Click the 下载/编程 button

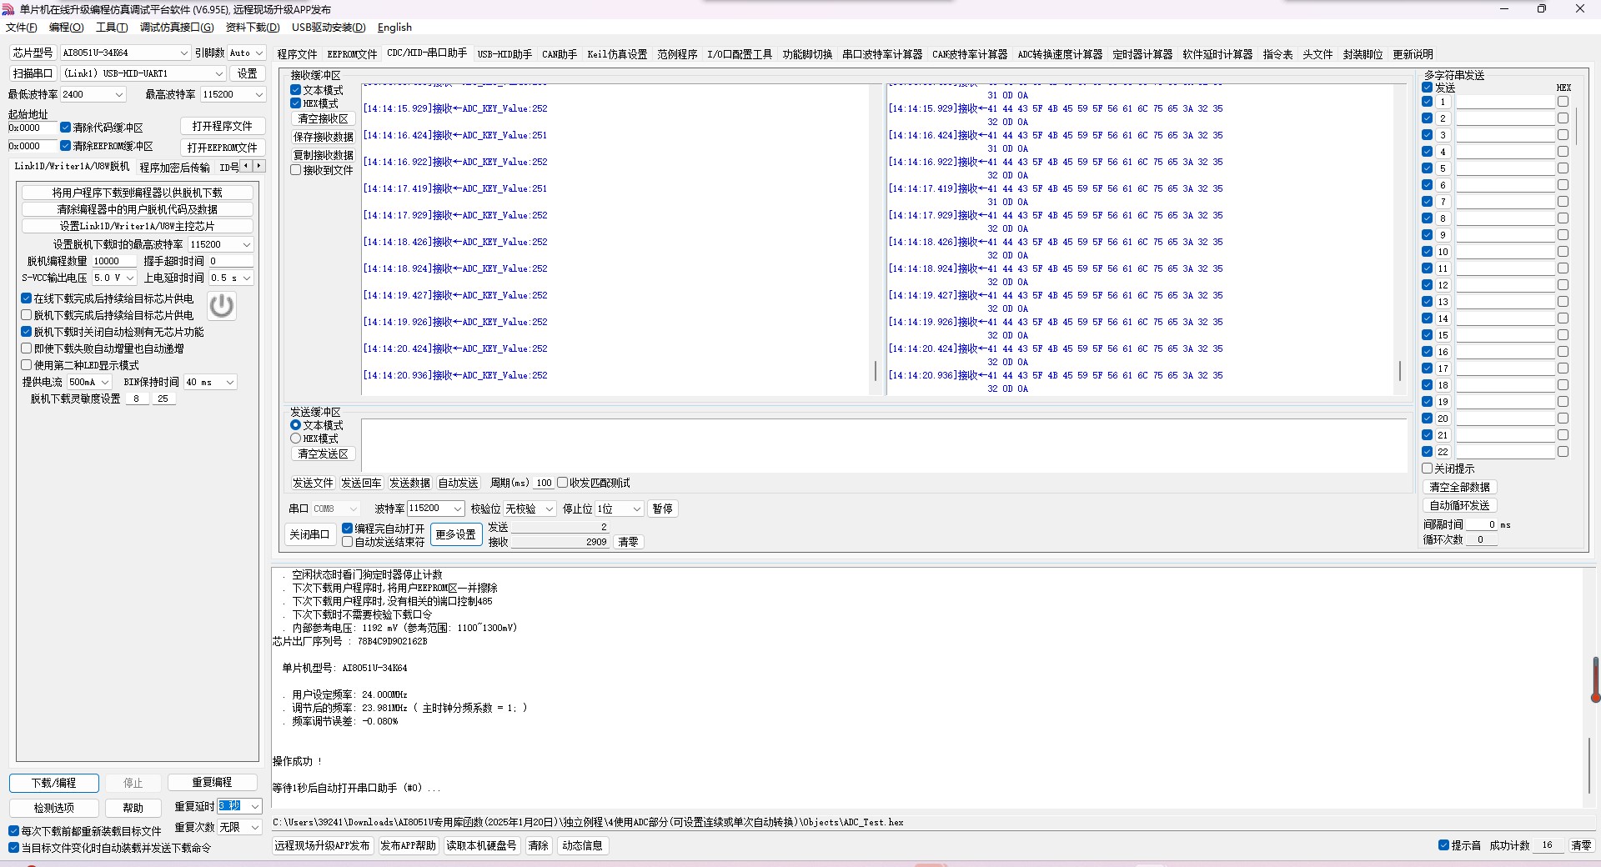54,783
